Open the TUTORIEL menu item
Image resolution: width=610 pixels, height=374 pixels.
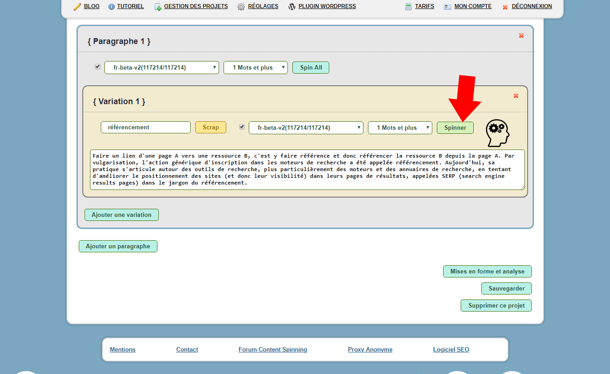click(130, 6)
